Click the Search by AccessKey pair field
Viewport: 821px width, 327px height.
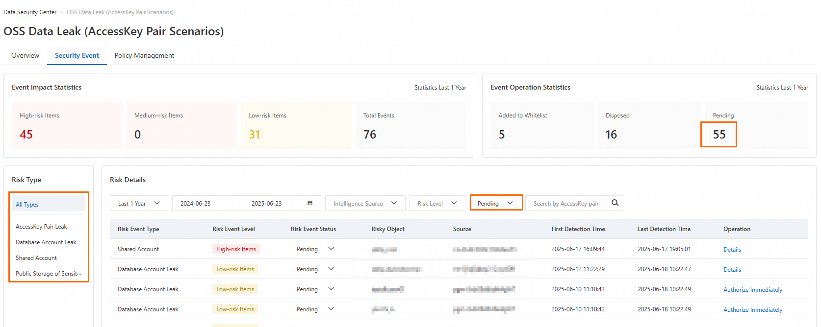[566, 203]
